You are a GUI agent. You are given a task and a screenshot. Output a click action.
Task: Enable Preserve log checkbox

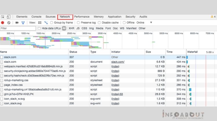78,22
